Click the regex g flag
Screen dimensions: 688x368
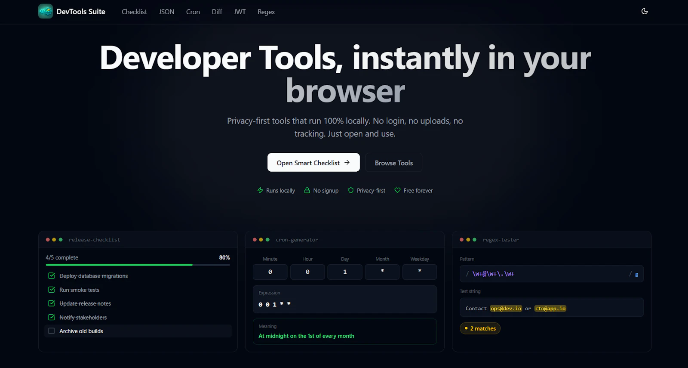636,274
